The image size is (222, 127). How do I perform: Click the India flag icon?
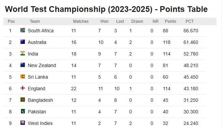point(23,53)
